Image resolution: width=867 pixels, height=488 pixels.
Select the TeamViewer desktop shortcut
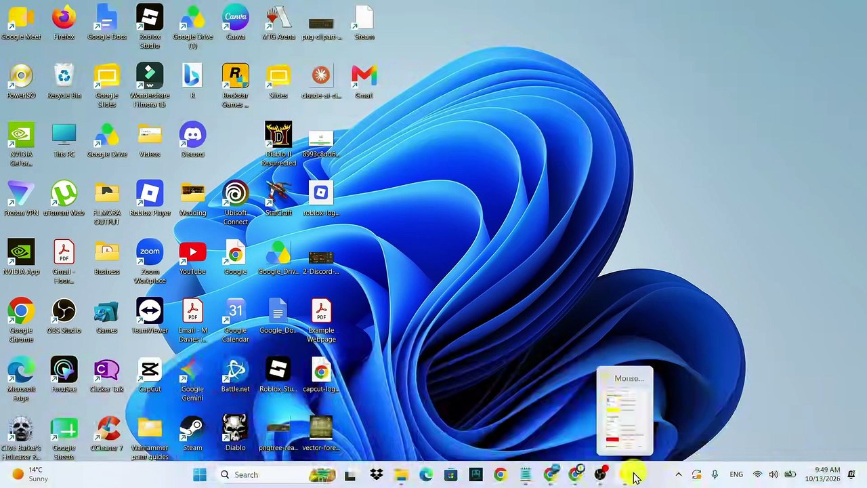[150, 317]
